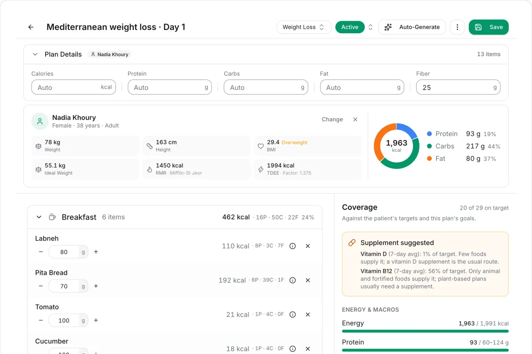Click the sparkle icon on Auto-Generate
This screenshot has width=532, height=354.
(388, 27)
